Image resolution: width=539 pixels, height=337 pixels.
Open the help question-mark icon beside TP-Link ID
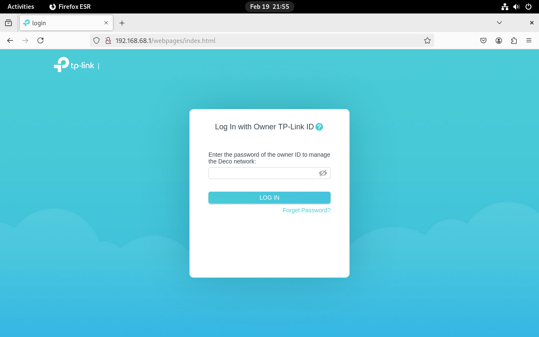tap(319, 127)
